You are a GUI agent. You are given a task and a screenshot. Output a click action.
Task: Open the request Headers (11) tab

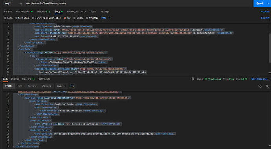(43, 11)
